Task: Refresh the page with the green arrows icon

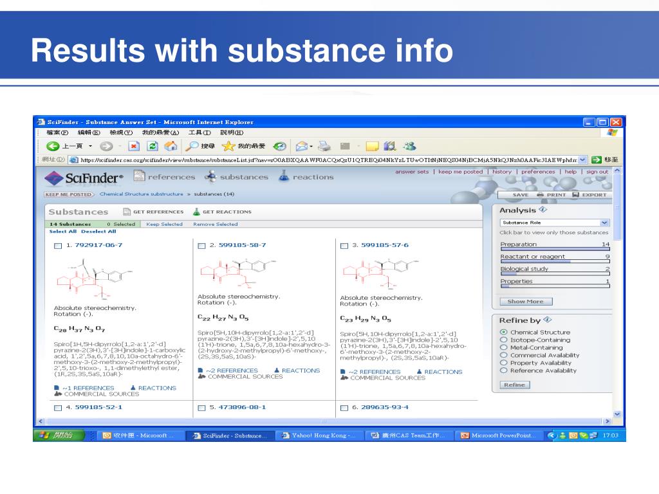Action: [152, 146]
